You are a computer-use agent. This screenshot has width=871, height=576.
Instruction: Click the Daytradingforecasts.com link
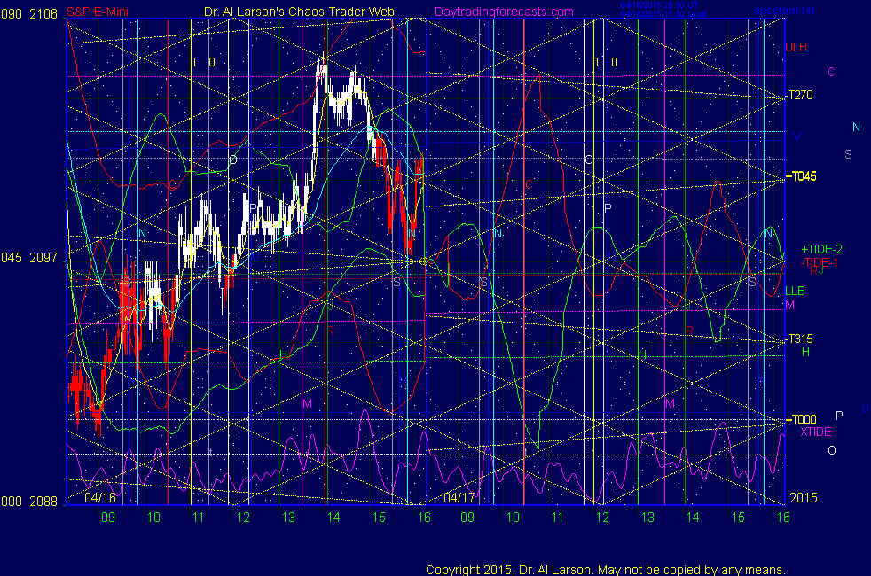tap(503, 12)
